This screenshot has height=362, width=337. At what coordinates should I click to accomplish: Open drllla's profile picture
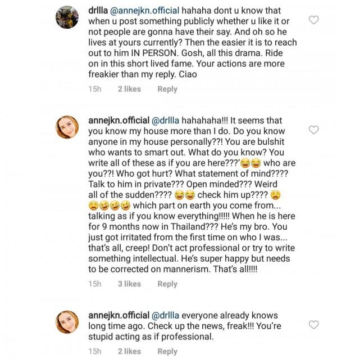[70, 20]
